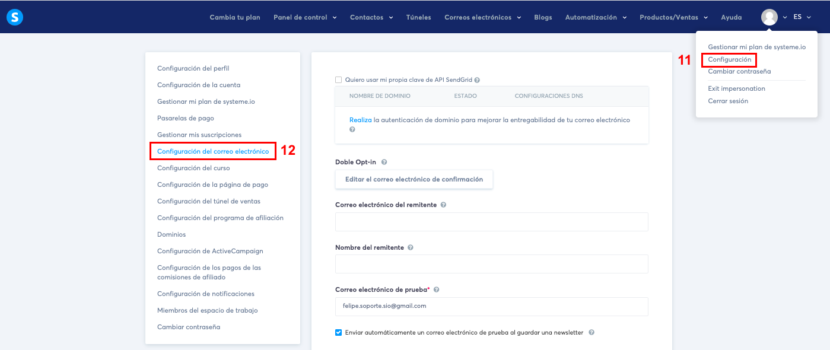
Task: Disable automatic test email when saving newsletters
Action: click(x=338, y=332)
